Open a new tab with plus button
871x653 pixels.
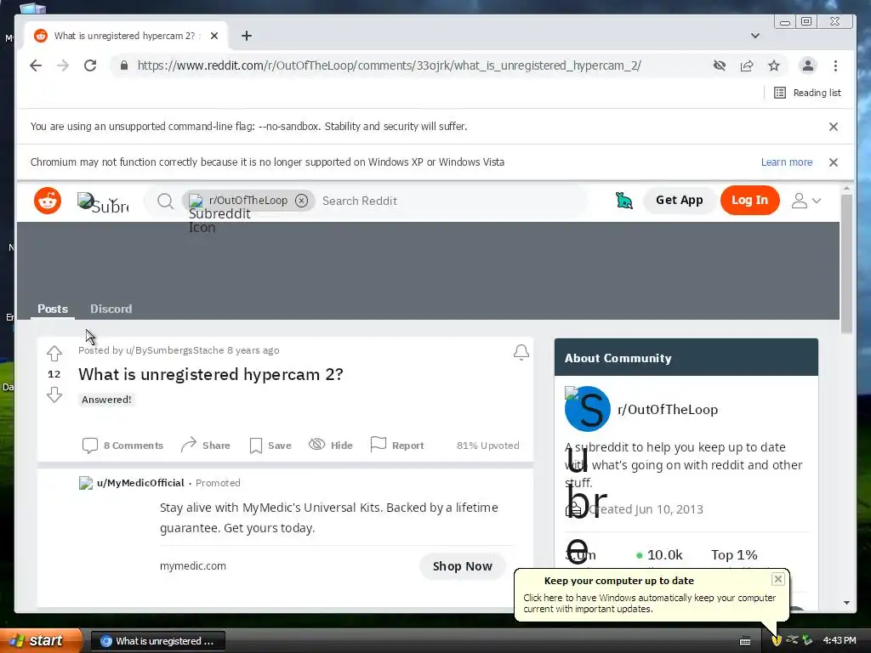click(x=247, y=36)
